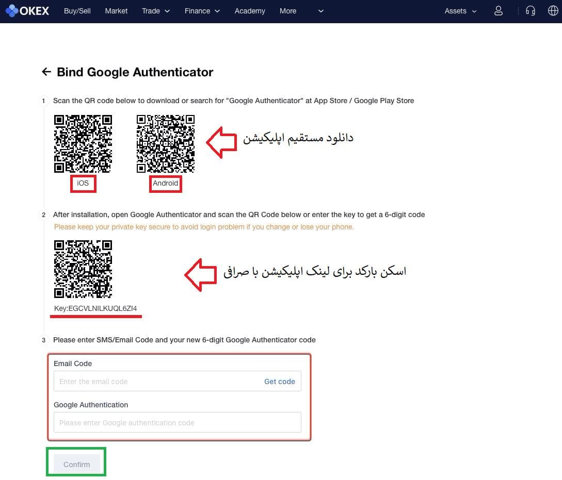Open the language globe icon
Viewport: 562px width, 480px height.
tap(553, 11)
